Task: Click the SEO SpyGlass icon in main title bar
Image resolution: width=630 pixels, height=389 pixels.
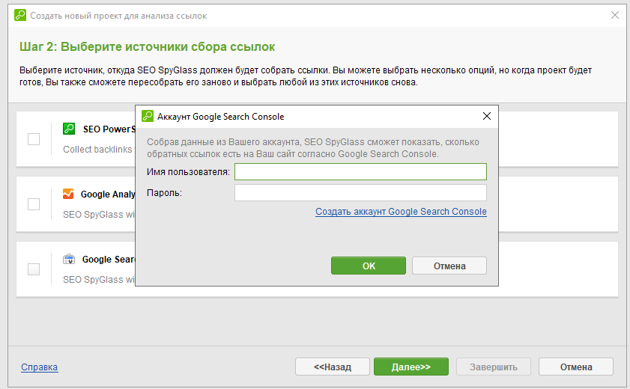Action: pyautogui.click(x=20, y=15)
